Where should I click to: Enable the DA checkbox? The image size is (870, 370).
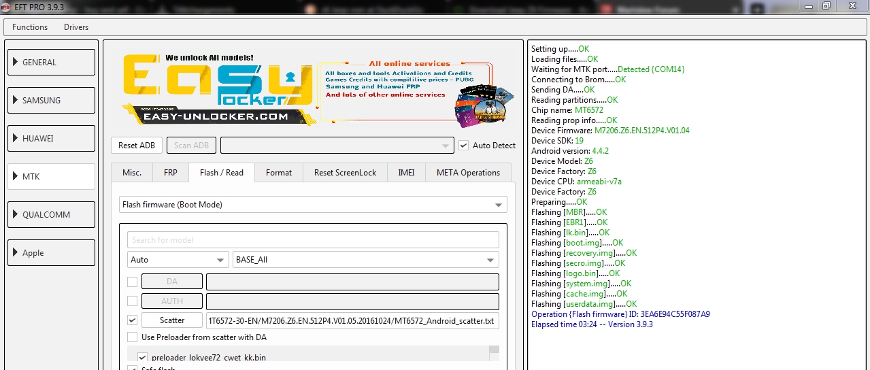point(132,282)
